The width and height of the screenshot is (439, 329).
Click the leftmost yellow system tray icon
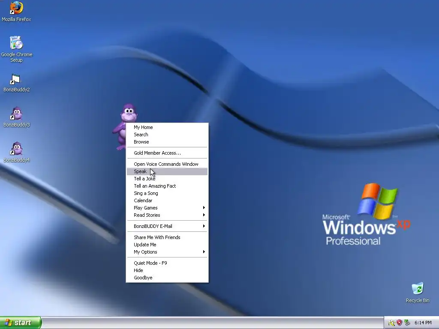391,323
